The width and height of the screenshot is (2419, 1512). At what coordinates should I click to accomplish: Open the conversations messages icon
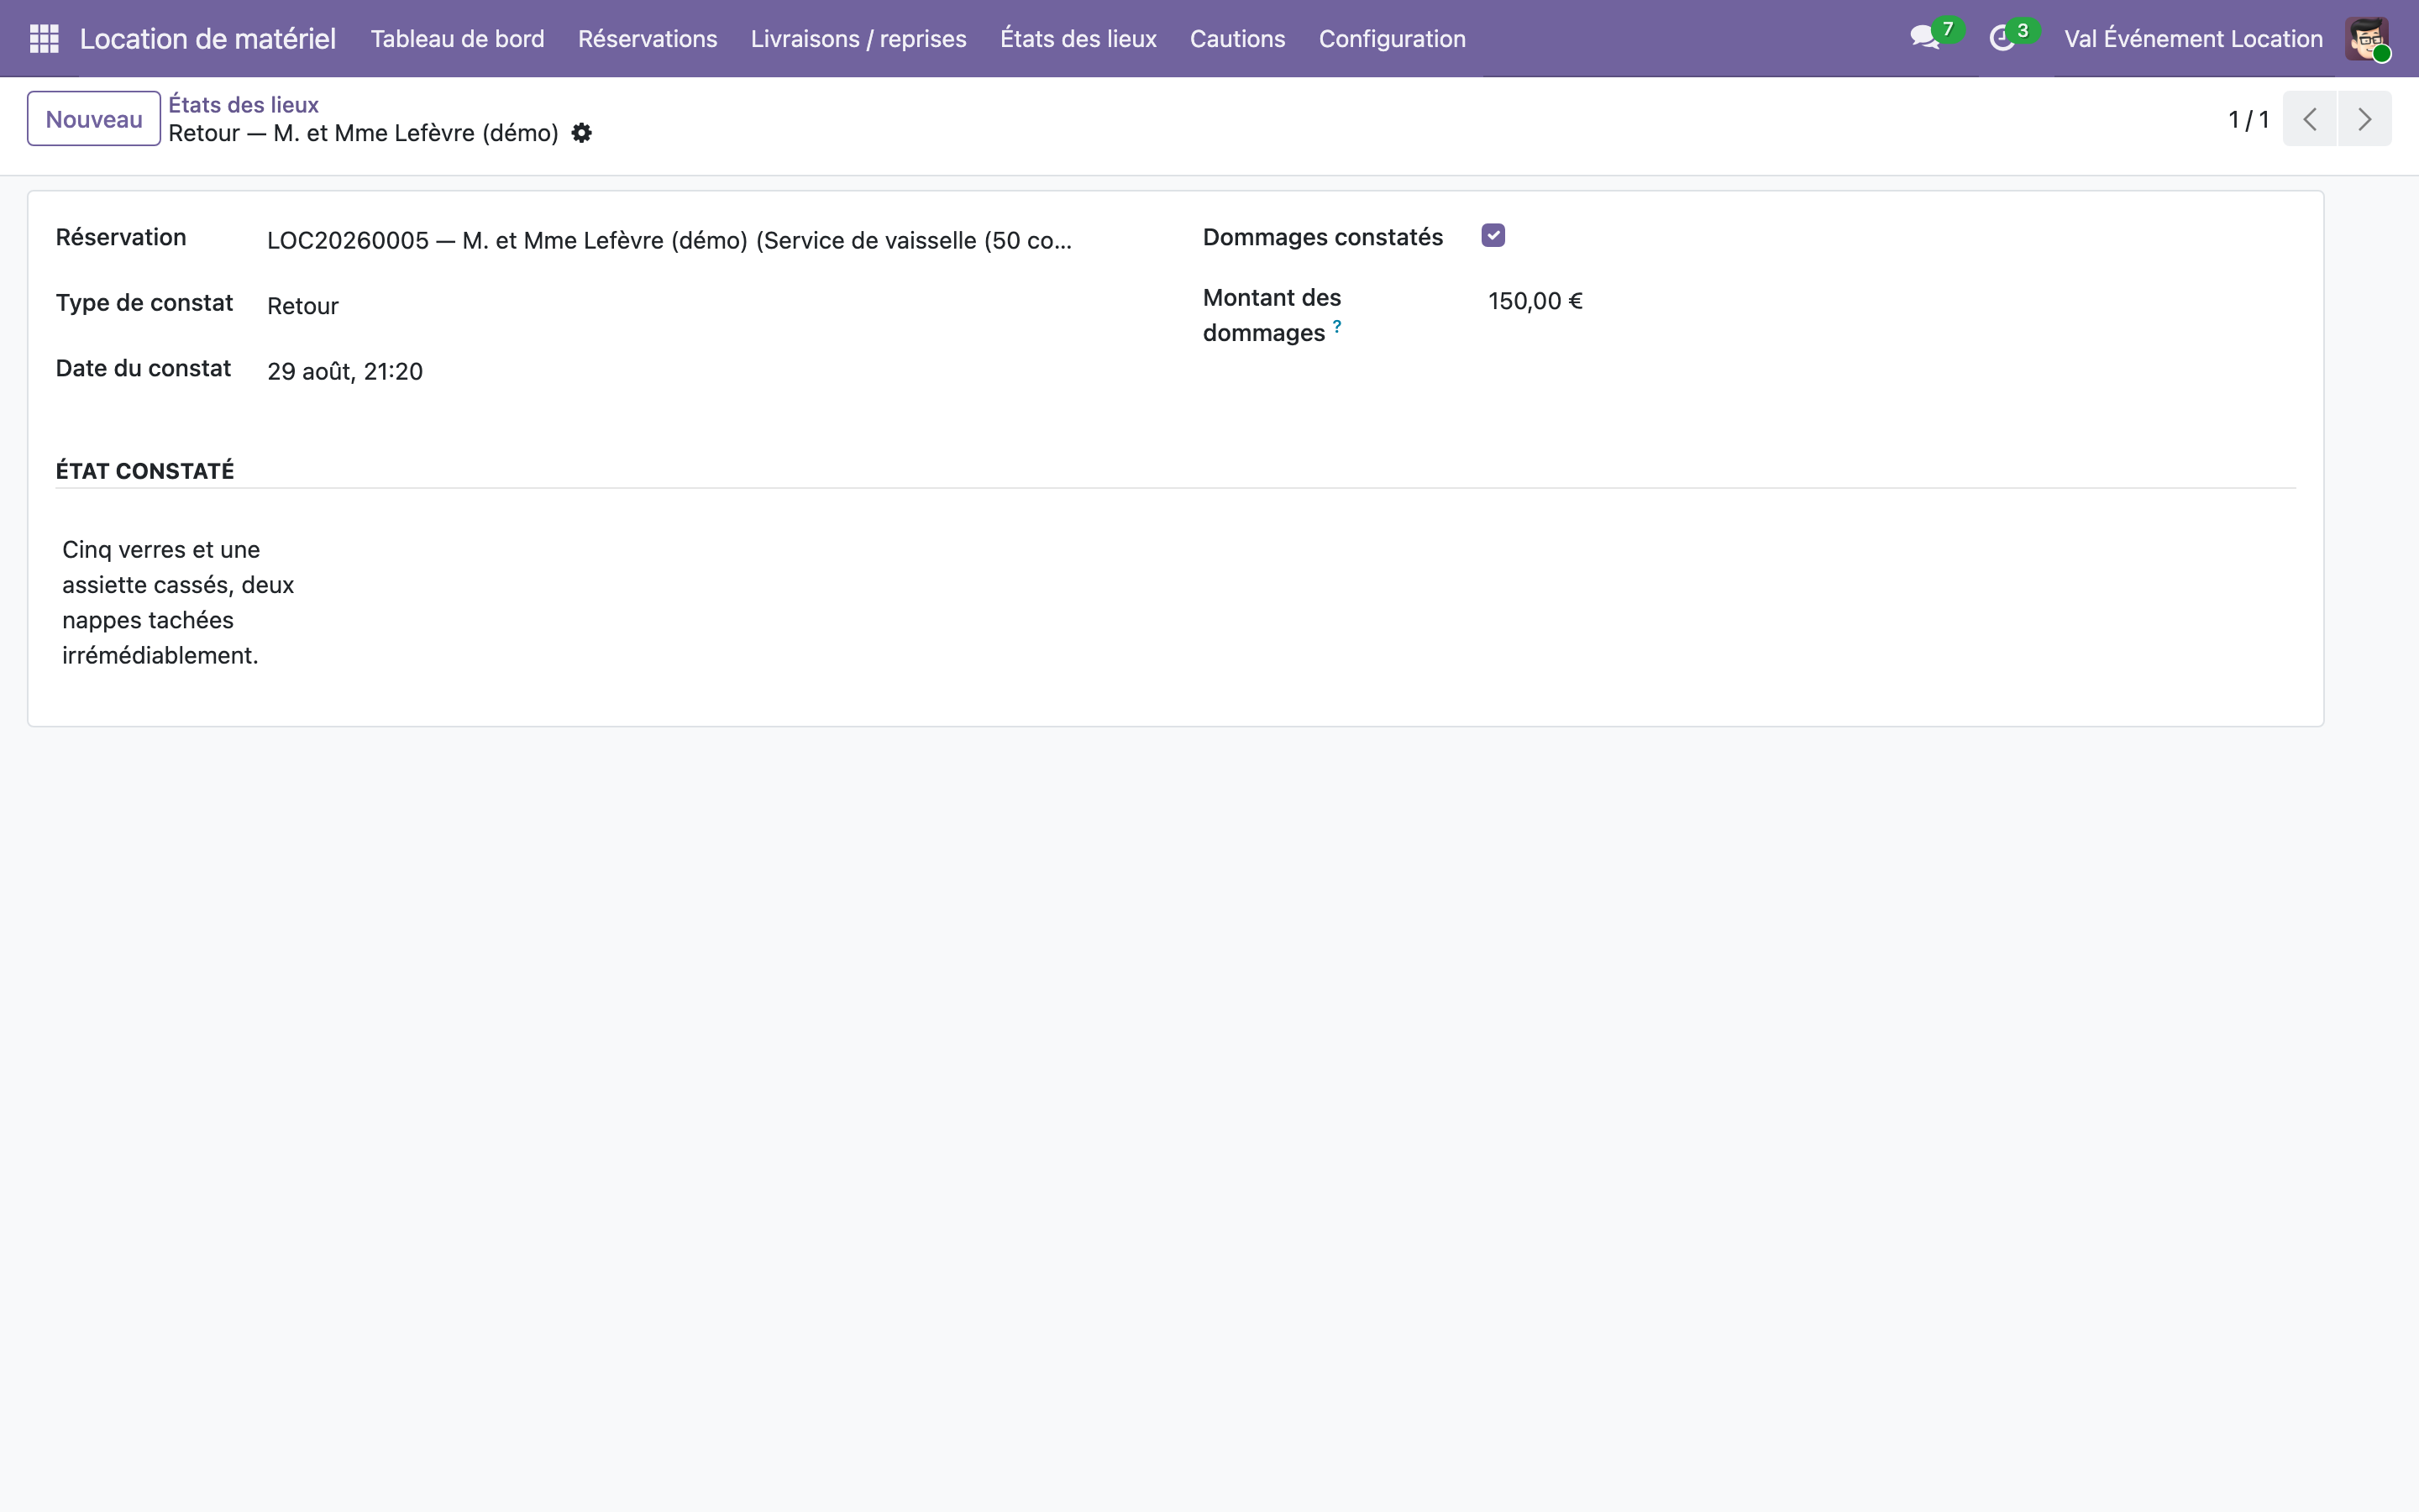1924,39
